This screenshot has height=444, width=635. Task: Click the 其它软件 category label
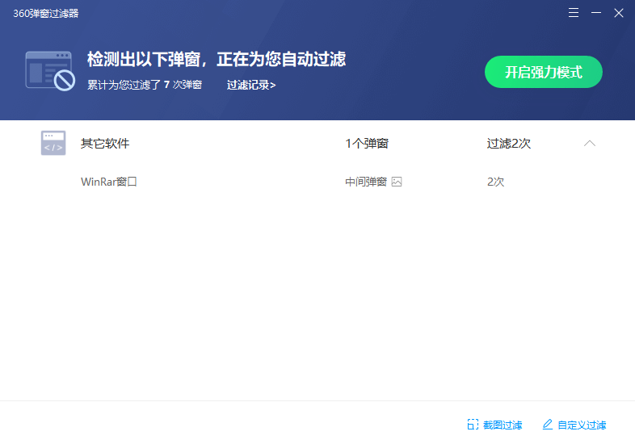pos(105,144)
